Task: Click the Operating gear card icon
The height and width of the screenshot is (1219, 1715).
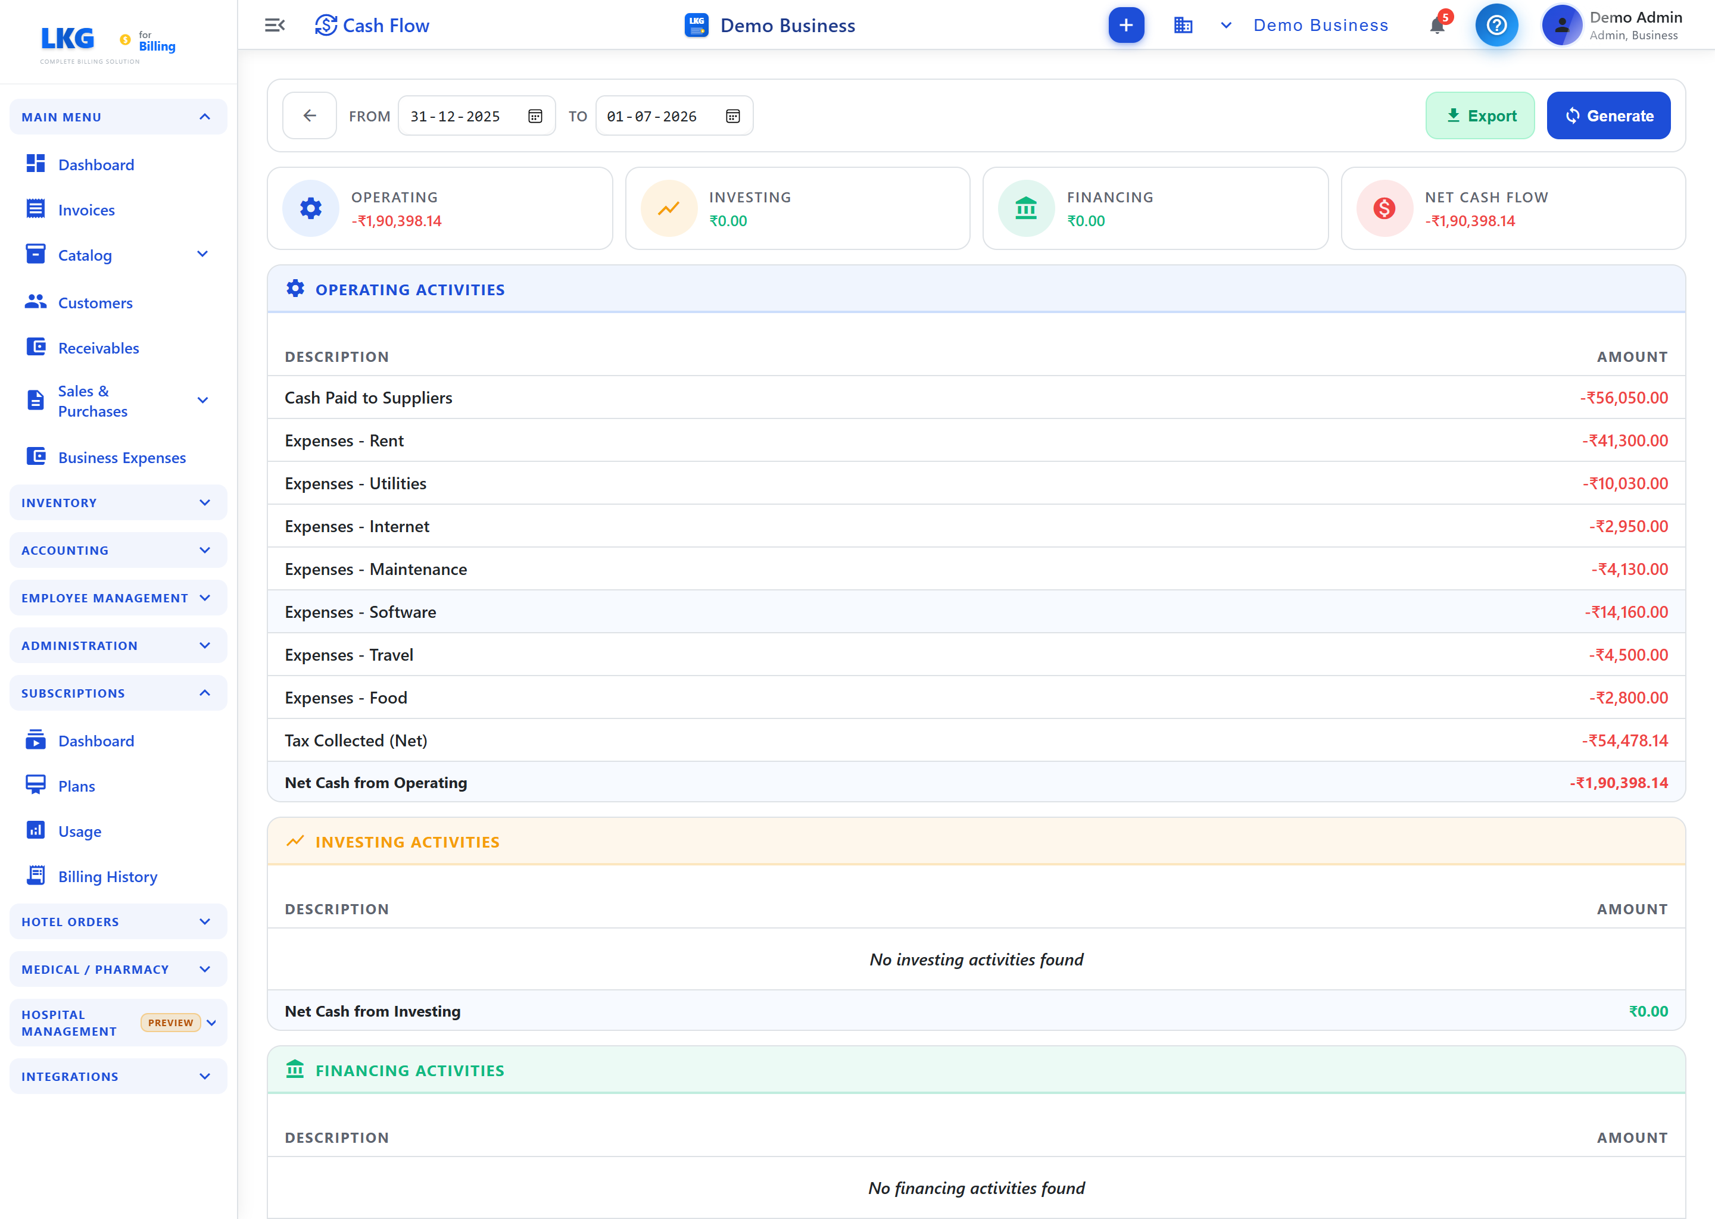Action: [311, 208]
